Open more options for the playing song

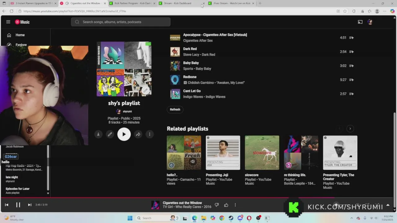click(235, 205)
